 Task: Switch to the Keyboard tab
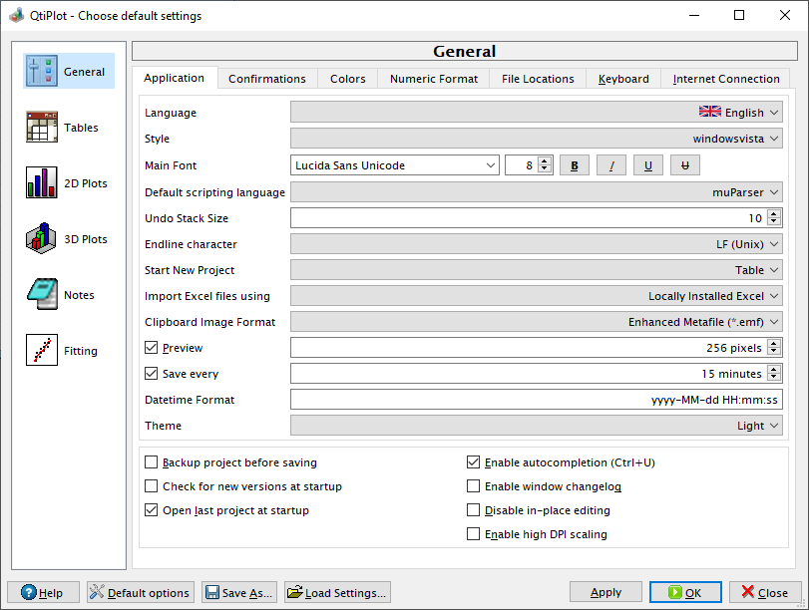tap(623, 79)
